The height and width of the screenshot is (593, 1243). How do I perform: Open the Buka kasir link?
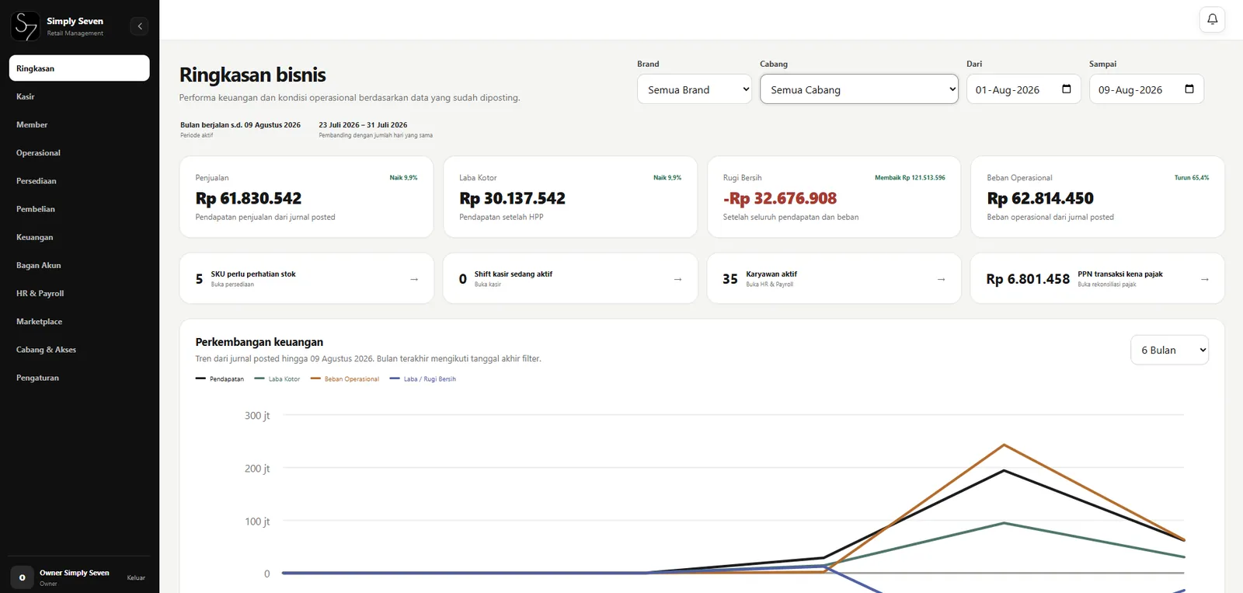tap(488, 284)
